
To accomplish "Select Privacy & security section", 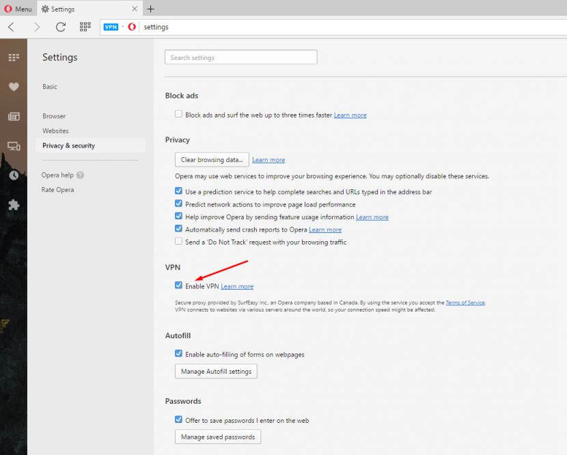I will (90, 146).
